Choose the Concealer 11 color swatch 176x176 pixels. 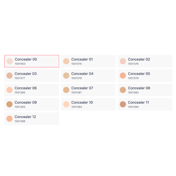click(123, 104)
